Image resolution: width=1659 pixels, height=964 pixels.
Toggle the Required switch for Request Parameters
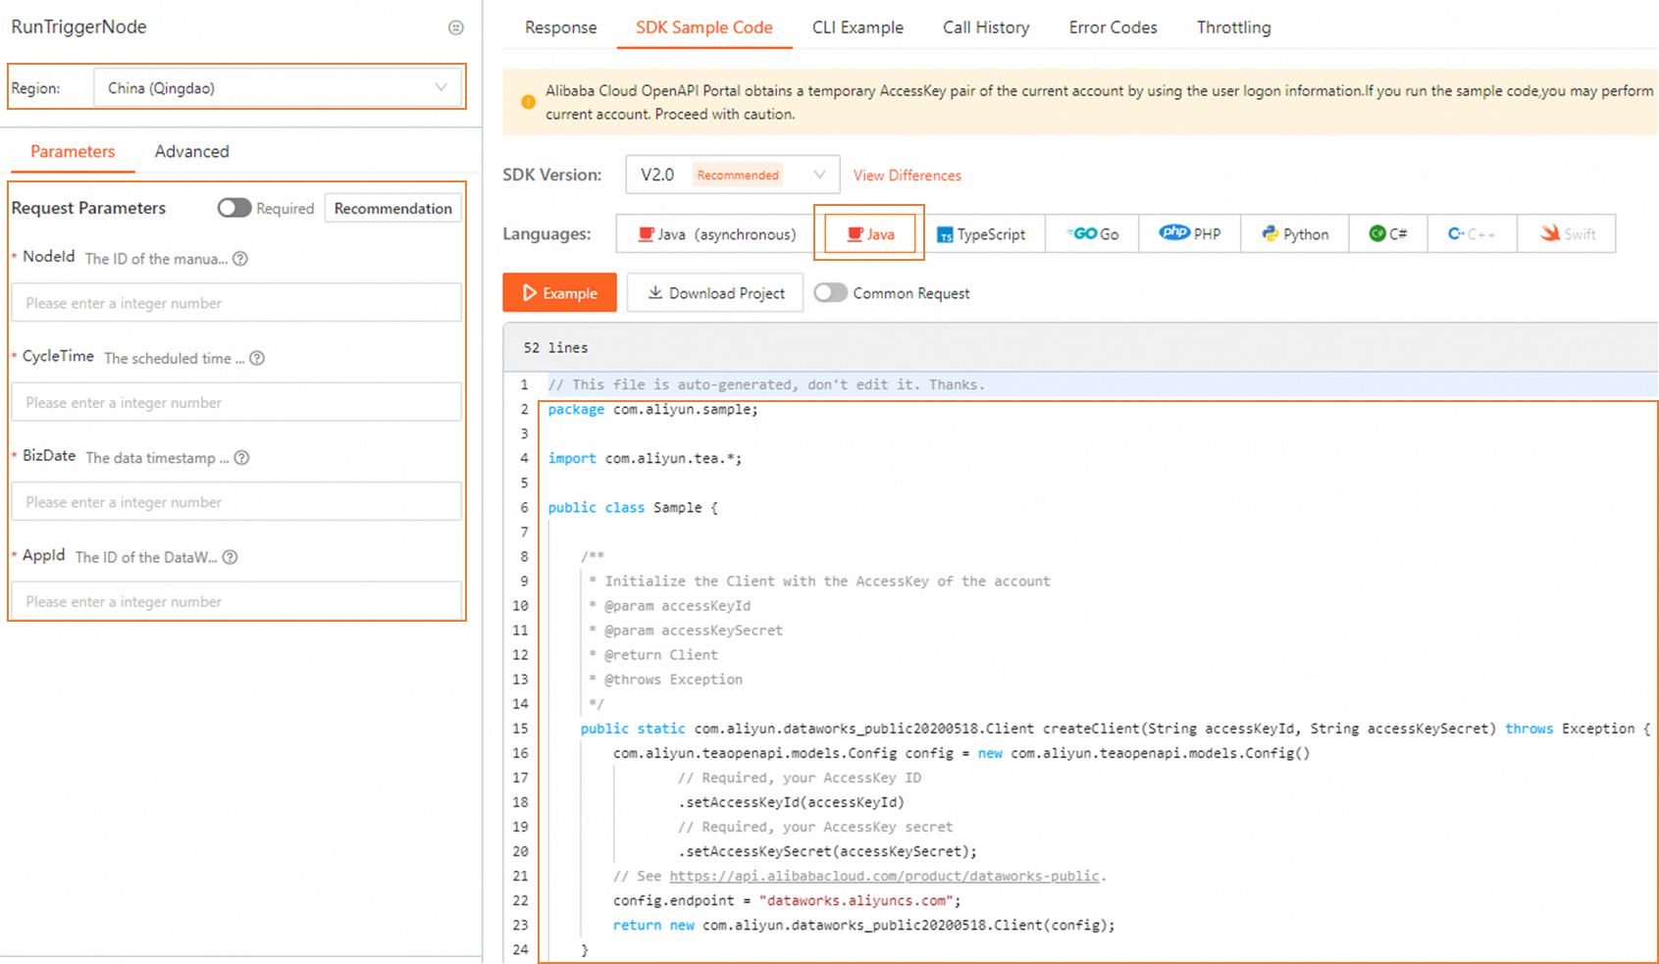pyautogui.click(x=233, y=208)
